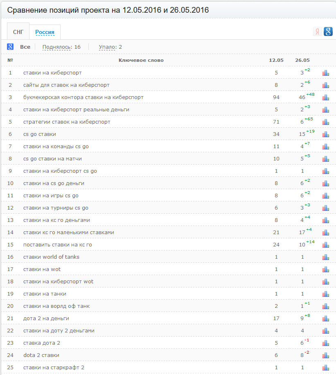Show chart for 'стратегии ставок на киберспорт'

point(325,122)
